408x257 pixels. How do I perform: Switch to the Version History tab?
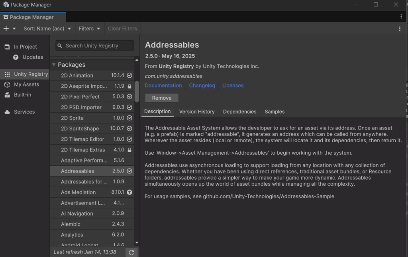(x=197, y=112)
